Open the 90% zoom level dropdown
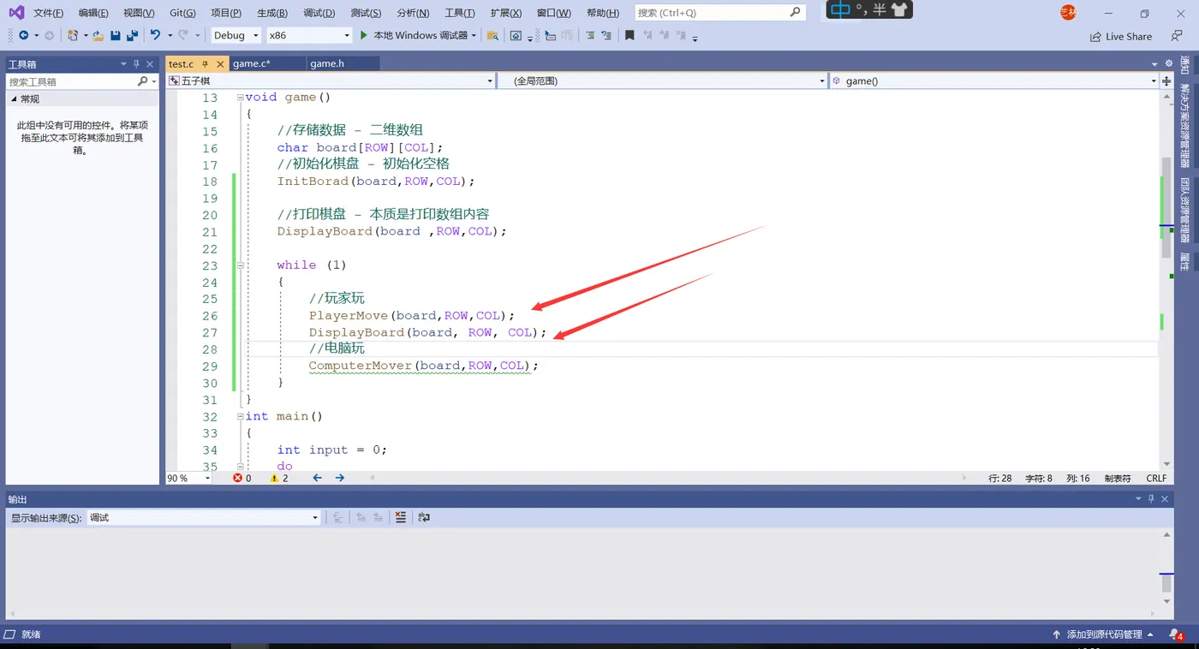 click(x=207, y=478)
